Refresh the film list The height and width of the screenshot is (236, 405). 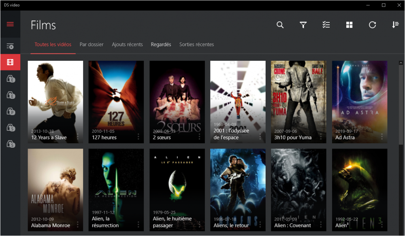[372, 25]
